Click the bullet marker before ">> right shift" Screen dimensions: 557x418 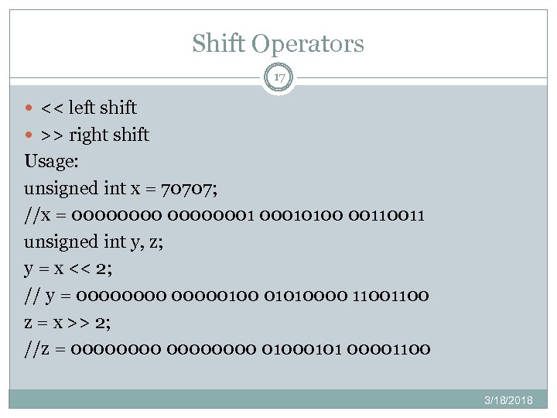29,135
